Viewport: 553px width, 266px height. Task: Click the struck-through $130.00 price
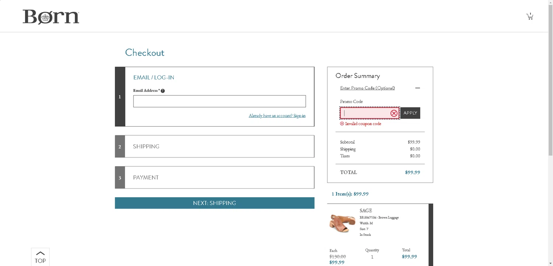[338, 256]
